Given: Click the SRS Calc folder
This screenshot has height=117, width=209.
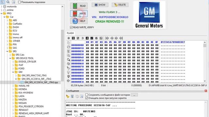Looking at the screenshot, I should click(x=20, y=55).
